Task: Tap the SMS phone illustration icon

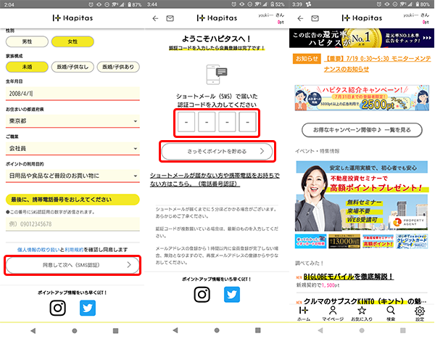Action: [217, 75]
